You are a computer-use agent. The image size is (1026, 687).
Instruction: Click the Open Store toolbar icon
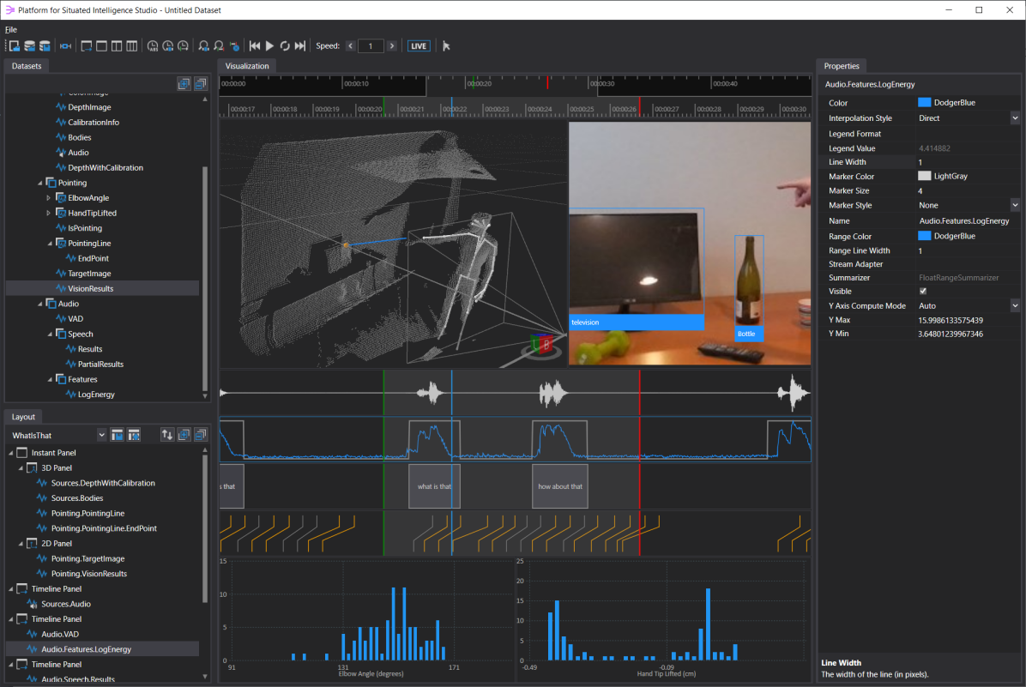(x=14, y=45)
